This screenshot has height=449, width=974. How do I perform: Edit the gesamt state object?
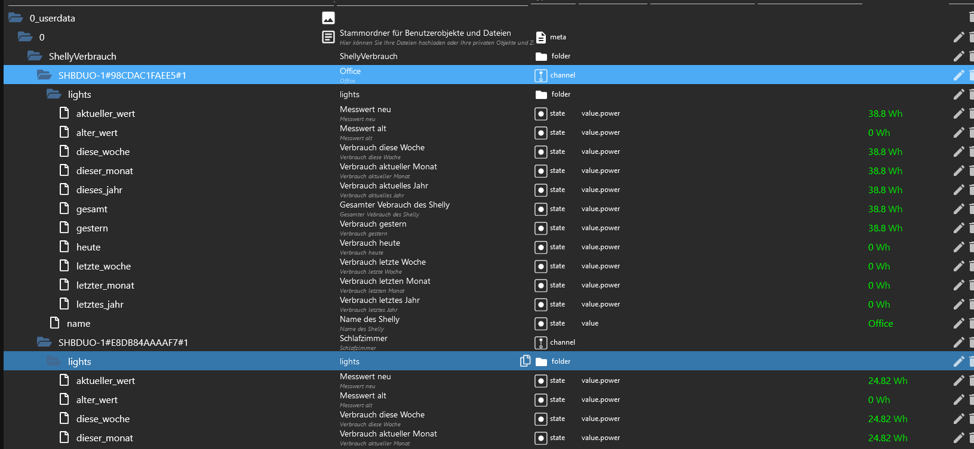(958, 209)
